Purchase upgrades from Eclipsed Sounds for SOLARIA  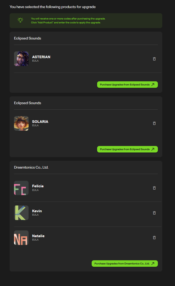point(127,149)
